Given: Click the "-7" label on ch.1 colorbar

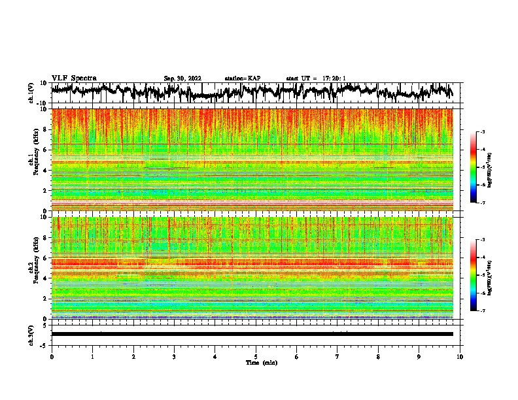Looking at the screenshot, I should pos(483,203).
